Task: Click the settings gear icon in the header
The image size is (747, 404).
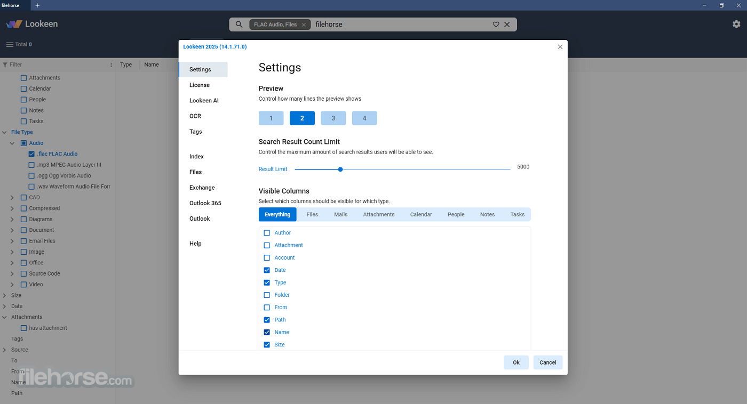Action: tap(736, 24)
